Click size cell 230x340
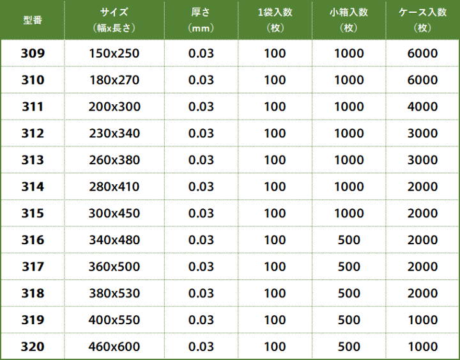The width and height of the screenshot is (460, 360). click(114, 133)
